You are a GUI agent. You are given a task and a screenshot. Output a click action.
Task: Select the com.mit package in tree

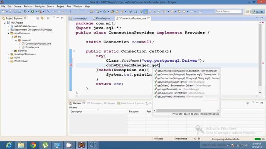tap(26, 40)
